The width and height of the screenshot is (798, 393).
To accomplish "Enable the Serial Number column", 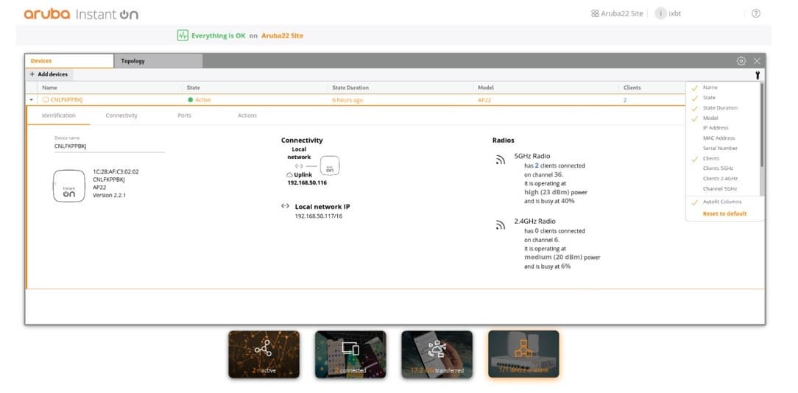I will tap(720, 148).
